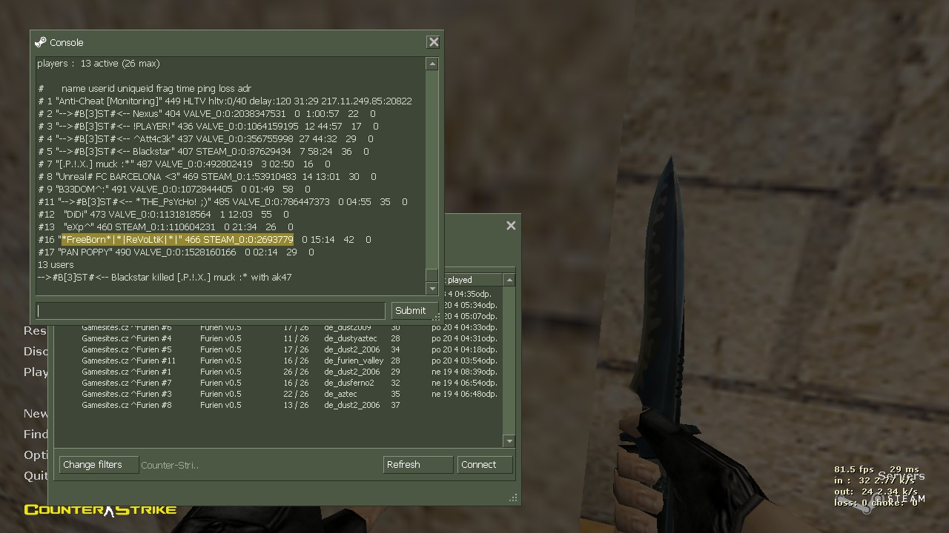Click the console scrollbar up arrow
Image resolution: width=949 pixels, height=533 pixels.
click(431, 64)
